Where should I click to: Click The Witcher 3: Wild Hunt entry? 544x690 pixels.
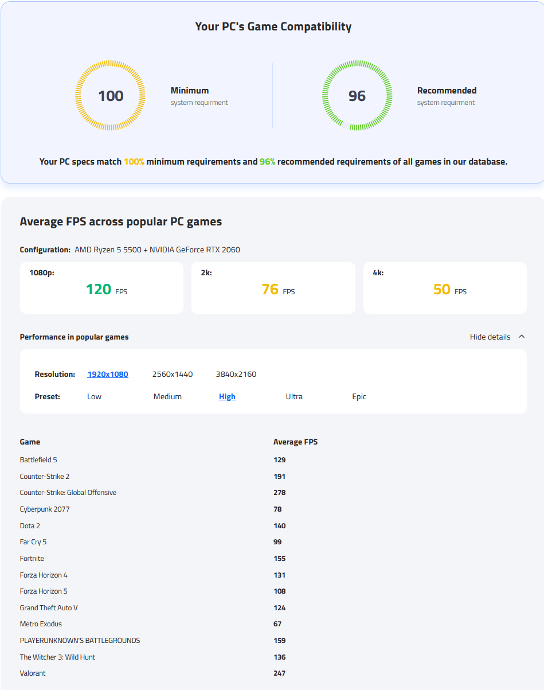click(57, 657)
